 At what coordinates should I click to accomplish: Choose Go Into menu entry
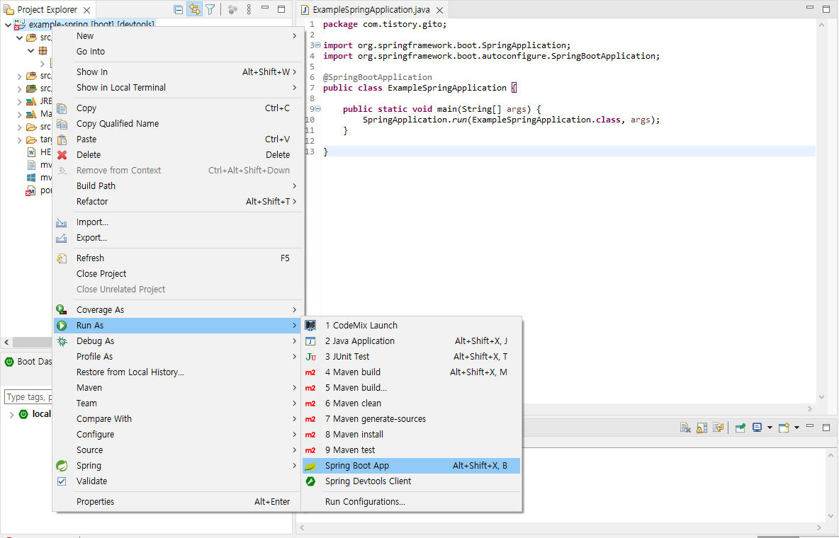[178, 52]
